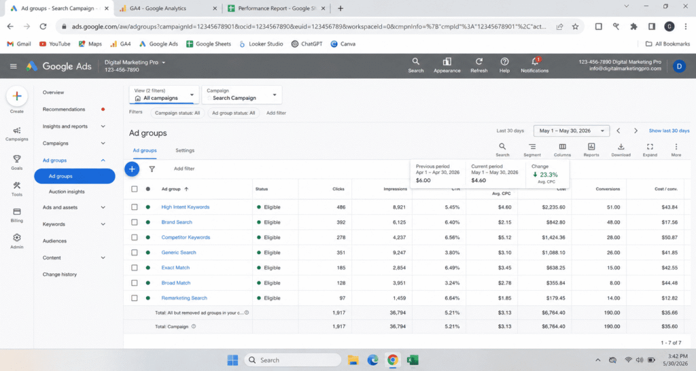The width and height of the screenshot is (696, 371).
Task: Open the Columns icon
Action: 562,147
